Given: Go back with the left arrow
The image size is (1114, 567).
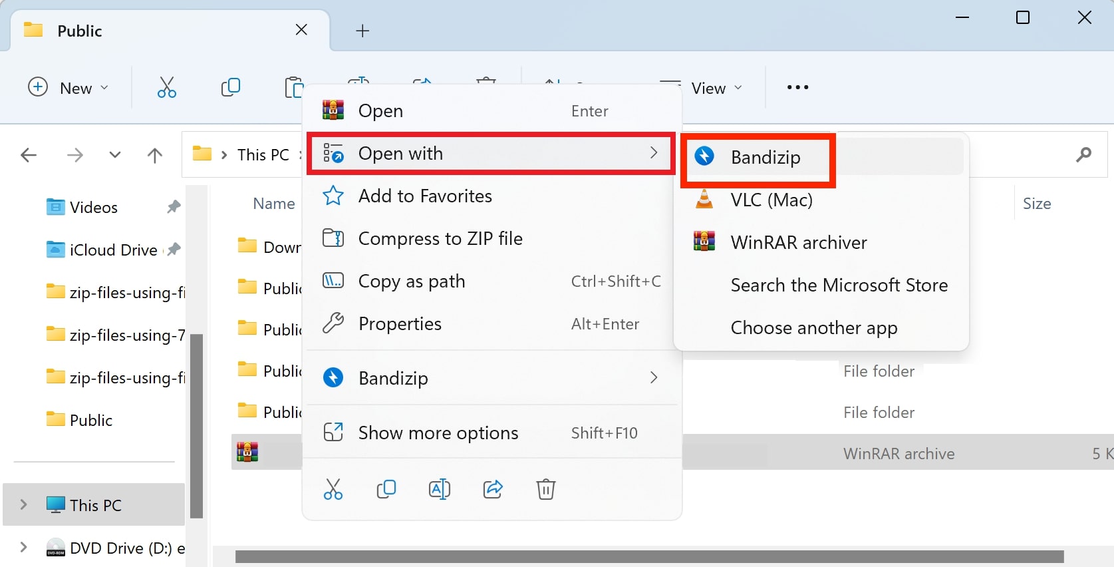Looking at the screenshot, I should pos(29,156).
